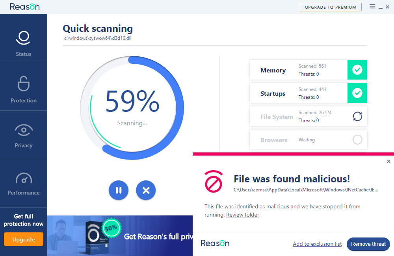The image size is (394, 256).
Task: Click the Reason logo in the alert
Action: [x=215, y=243]
